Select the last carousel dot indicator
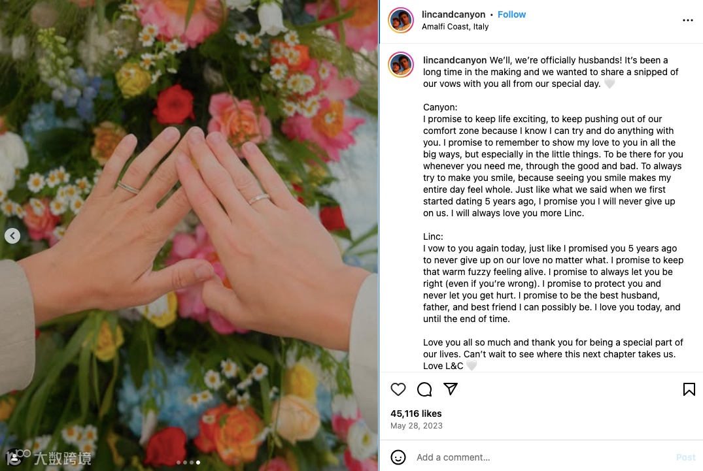The height and width of the screenshot is (471, 703). point(198,462)
